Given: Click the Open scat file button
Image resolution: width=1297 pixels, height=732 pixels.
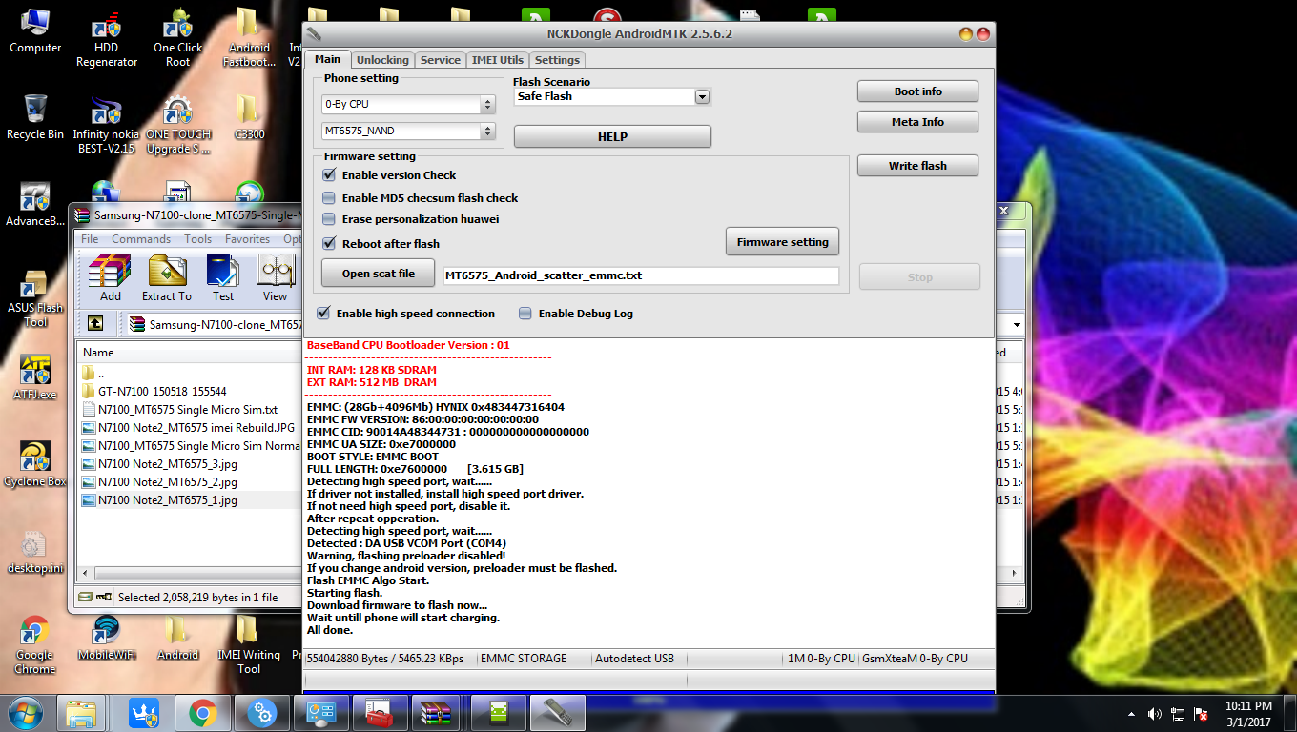Looking at the screenshot, I should pos(379,274).
